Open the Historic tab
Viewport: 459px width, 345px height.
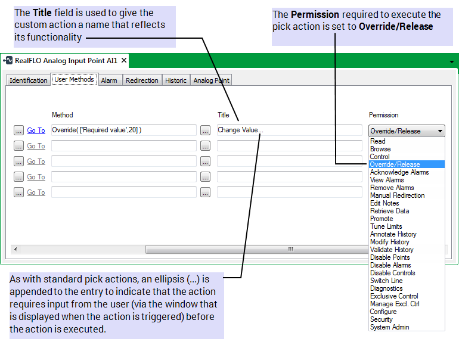click(176, 80)
